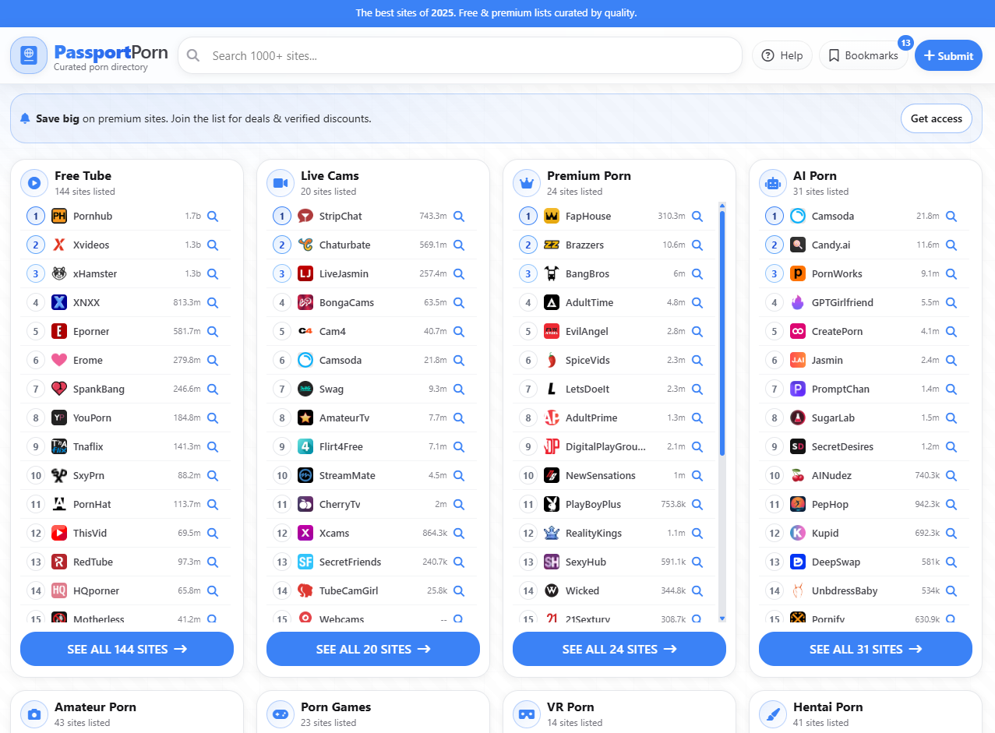Click the magnifier icon next to Xvideos

(213, 245)
